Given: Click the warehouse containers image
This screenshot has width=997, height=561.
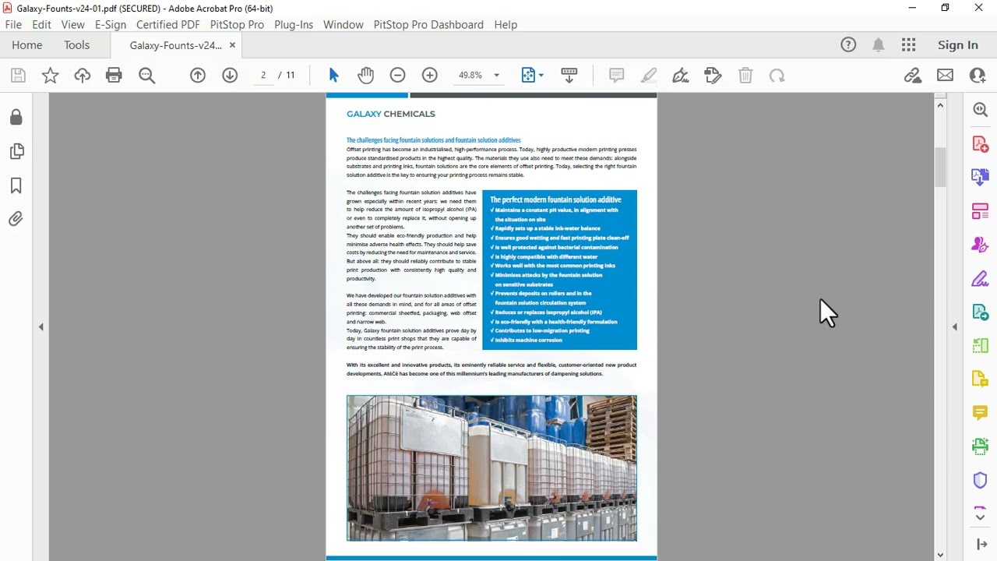Looking at the screenshot, I should point(491,467).
